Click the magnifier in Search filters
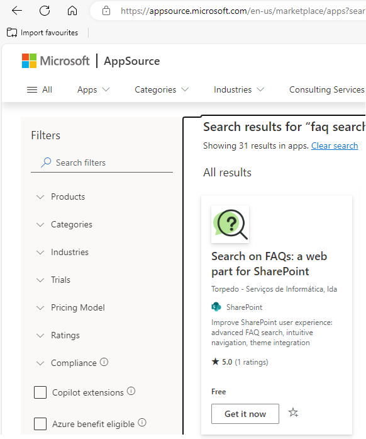Viewport: 366px width, 439px height. click(x=46, y=162)
